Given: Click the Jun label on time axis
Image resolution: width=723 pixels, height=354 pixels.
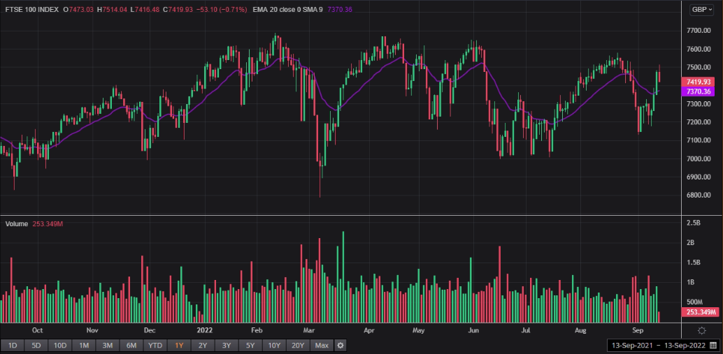Looking at the screenshot, I should pos(474,330).
